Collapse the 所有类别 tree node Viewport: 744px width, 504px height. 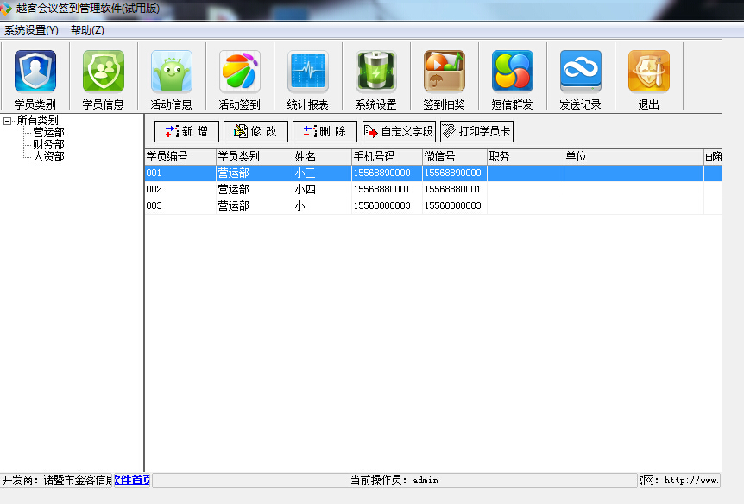(x=7, y=122)
